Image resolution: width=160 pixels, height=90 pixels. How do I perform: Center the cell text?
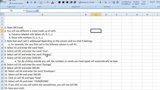click(63, 2)
